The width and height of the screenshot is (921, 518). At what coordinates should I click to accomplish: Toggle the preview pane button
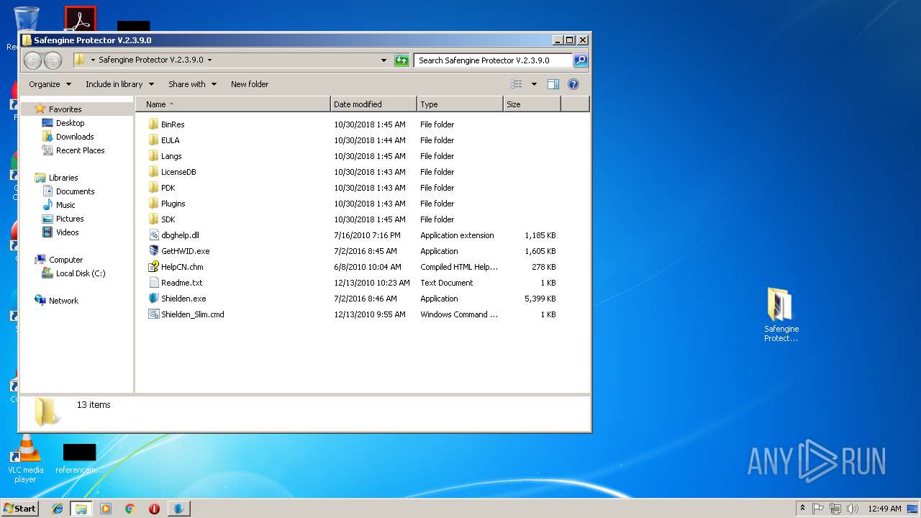click(553, 84)
